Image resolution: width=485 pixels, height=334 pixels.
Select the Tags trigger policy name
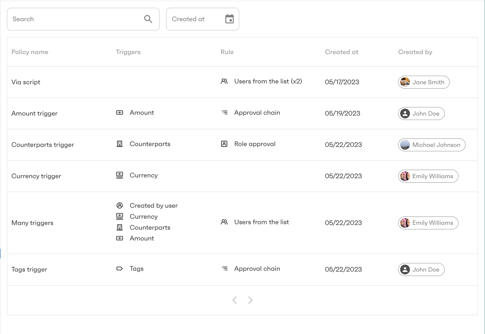pyautogui.click(x=29, y=269)
